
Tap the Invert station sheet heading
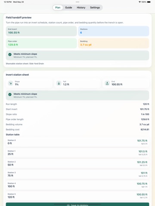(17, 75)
